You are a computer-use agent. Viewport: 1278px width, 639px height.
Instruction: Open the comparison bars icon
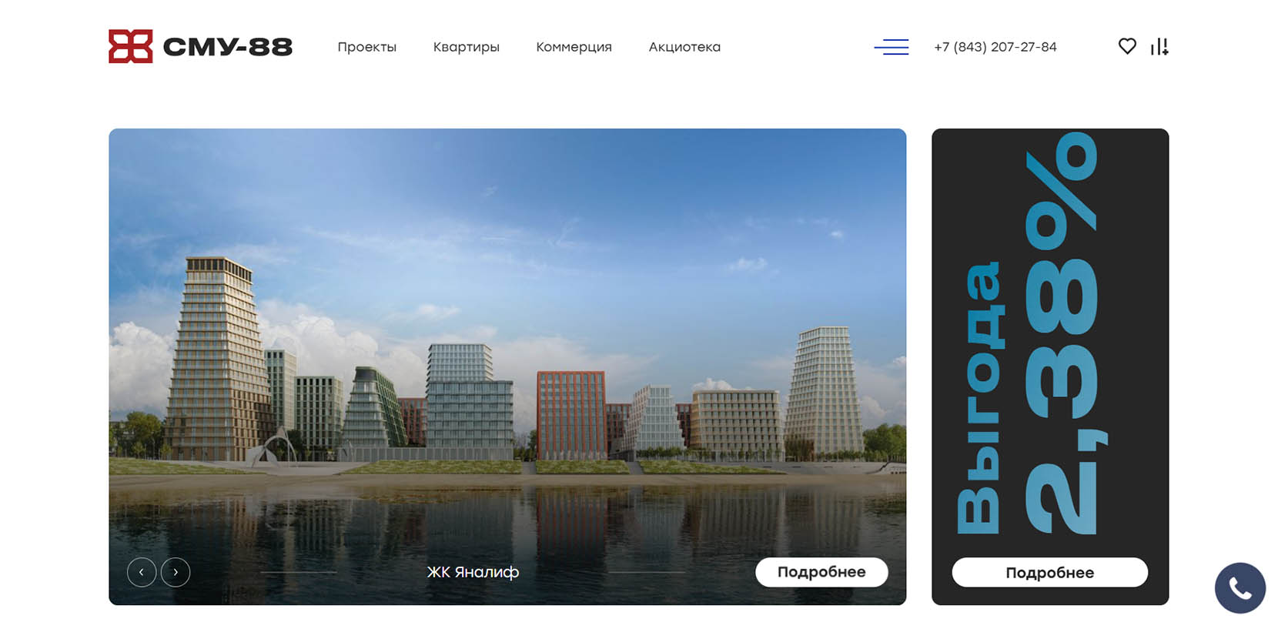pyautogui.click(x=1159, y=47)
